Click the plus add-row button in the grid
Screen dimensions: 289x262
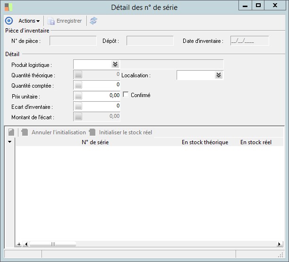(19, 244)
